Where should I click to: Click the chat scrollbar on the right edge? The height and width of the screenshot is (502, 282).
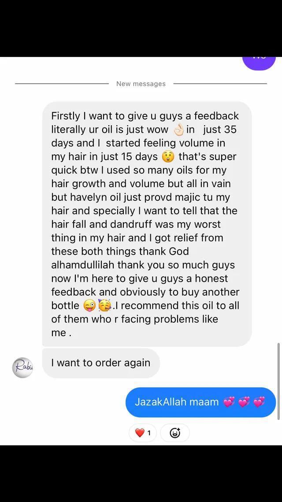(x=279, y=381)
